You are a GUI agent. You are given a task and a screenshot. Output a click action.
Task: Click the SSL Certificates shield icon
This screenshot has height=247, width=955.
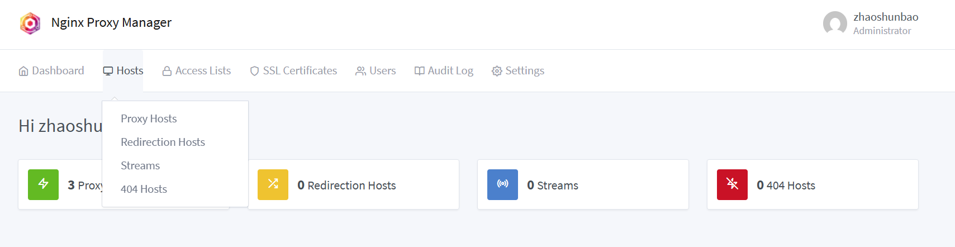click(254, 71)
